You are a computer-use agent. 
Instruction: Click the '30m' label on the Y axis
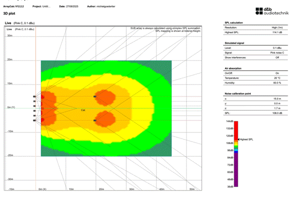(x=10, y=35)
